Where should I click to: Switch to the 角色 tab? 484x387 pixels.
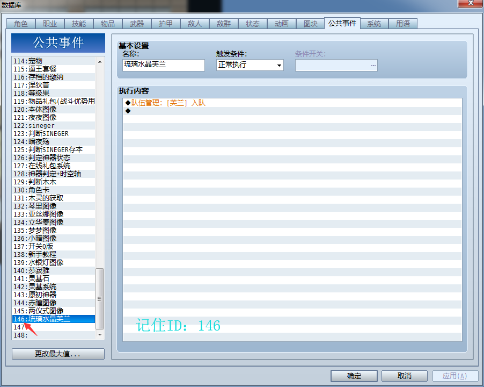[x=21, y=24]
